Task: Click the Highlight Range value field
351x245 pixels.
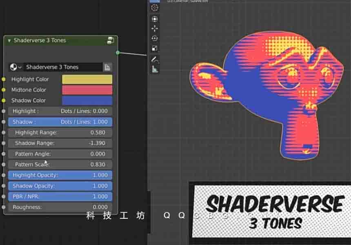Action: [60, 132]
